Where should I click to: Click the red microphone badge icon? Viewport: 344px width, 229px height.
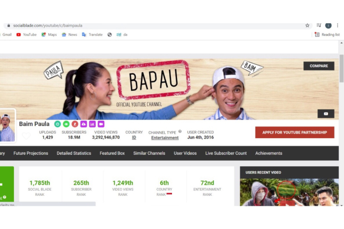[75, 124]
